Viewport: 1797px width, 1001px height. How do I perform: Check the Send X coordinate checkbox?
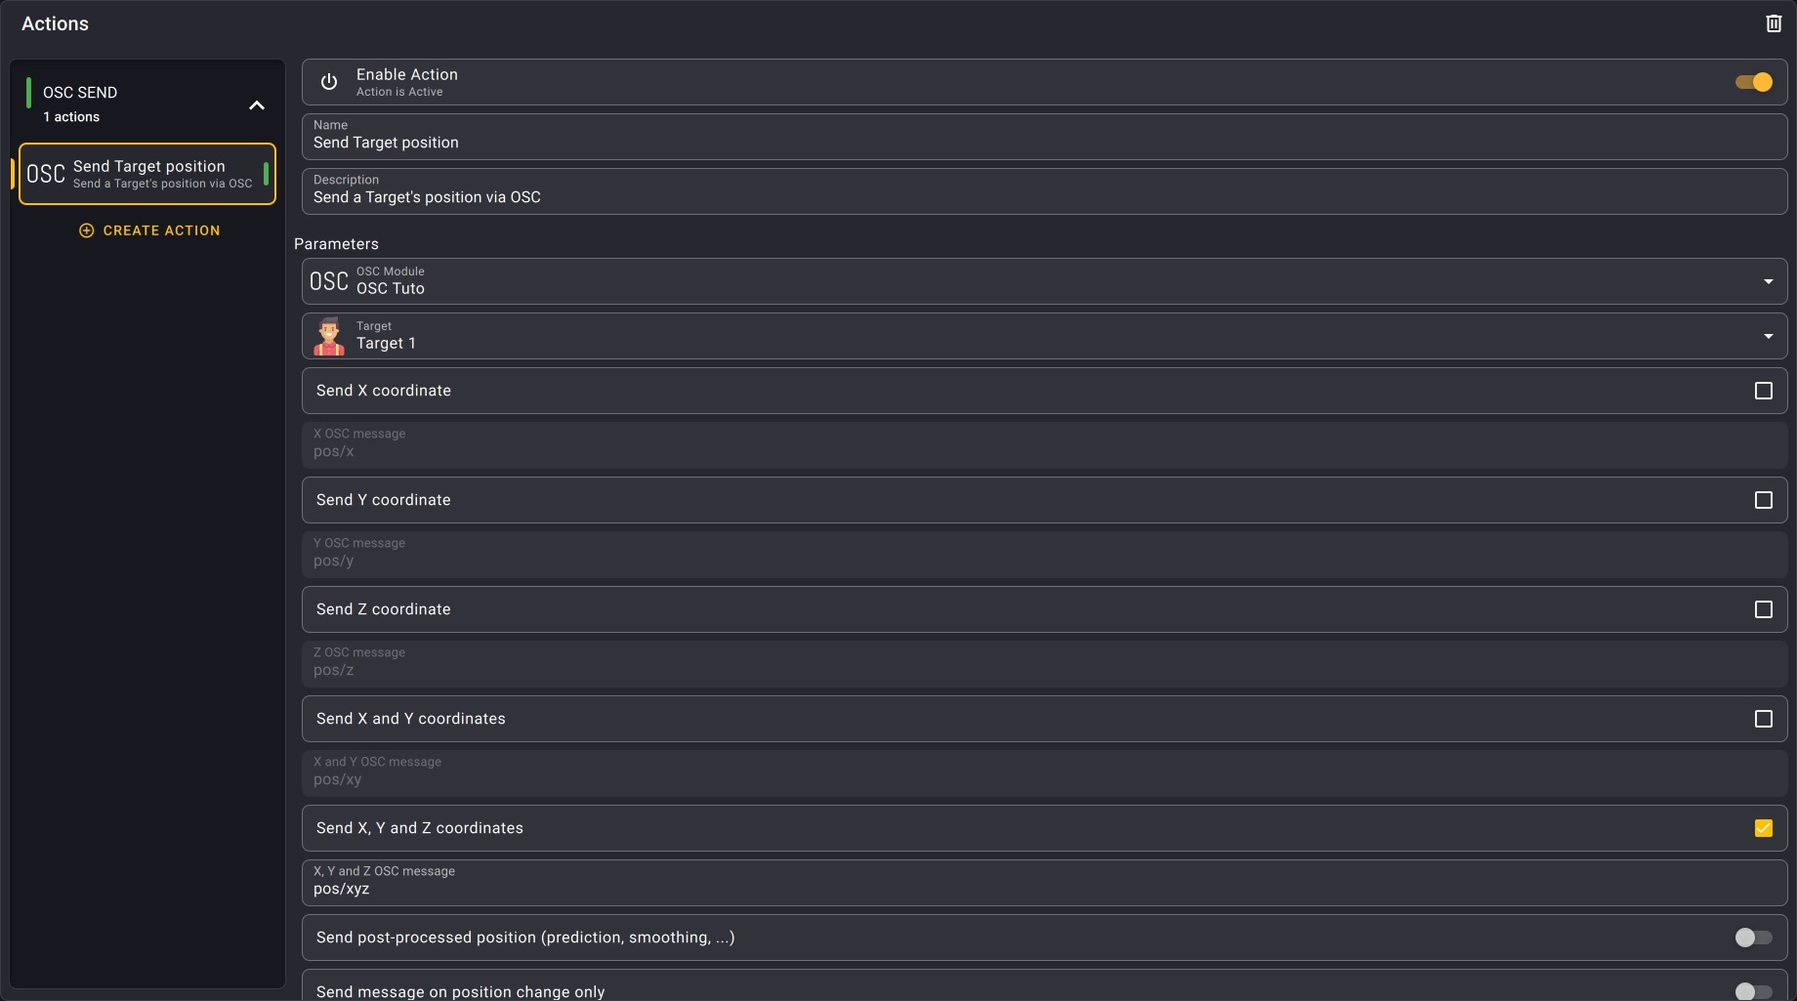[1763, 391]
